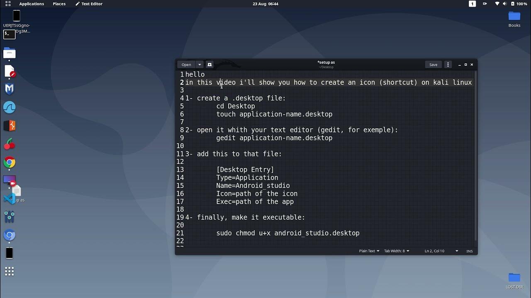Screen dimensions: 531x298
Task: Open the network status icon
Action: tap(497, 4)
